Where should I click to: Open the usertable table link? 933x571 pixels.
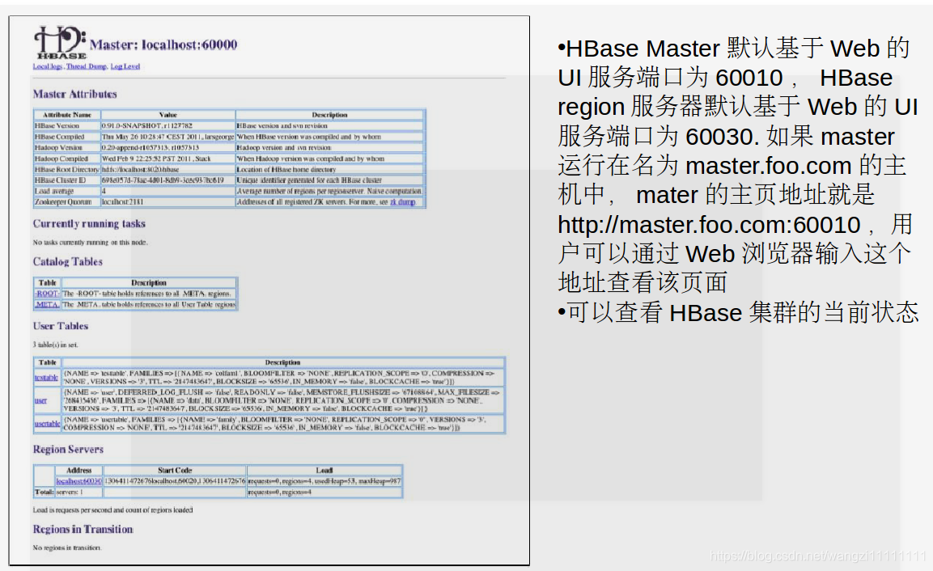point(47,424)
